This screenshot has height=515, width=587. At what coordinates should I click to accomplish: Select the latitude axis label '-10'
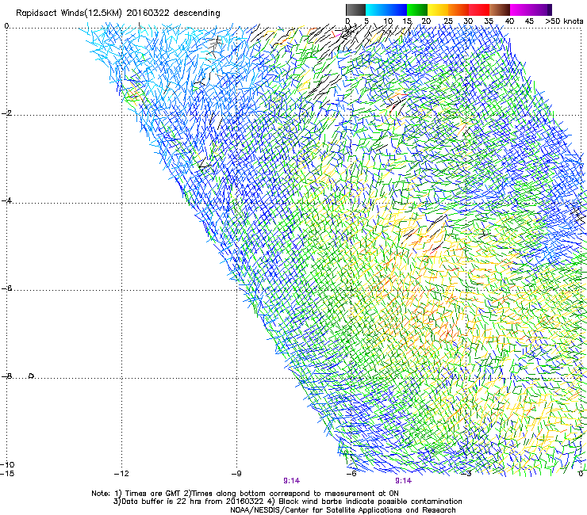(x=7, y=464)
